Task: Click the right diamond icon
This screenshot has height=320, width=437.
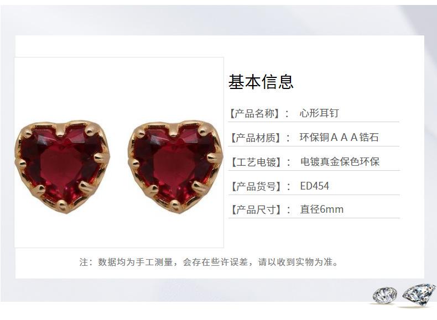Action: (419, 295)
